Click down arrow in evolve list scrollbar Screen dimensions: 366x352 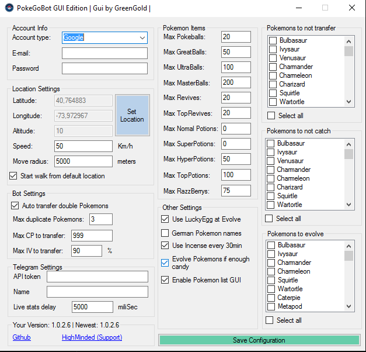point(348,306)
